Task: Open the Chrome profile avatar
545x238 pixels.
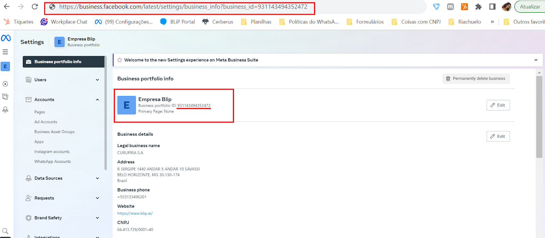Action: (x=507, y=6)
